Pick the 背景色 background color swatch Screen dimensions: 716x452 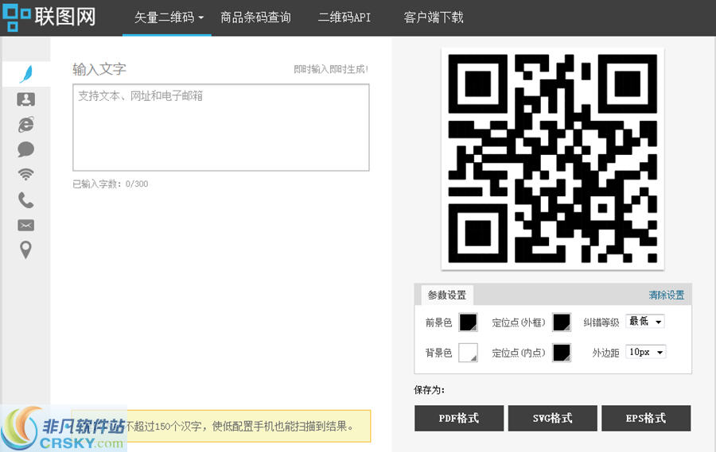(x=468, y=353)
